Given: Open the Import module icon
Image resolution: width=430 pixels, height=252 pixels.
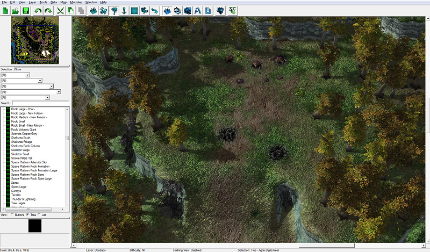Looking at the screenshot, I should pos(208,11).
